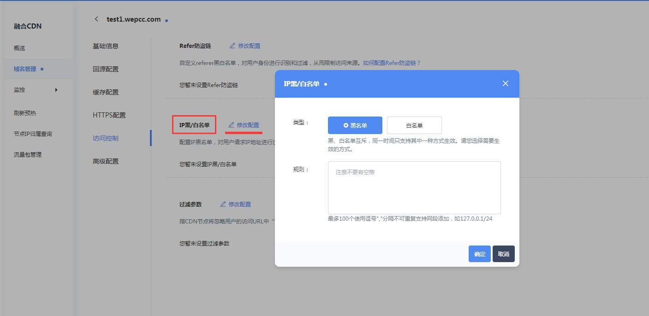Switch to 回源配置 tab

point(106,69)
